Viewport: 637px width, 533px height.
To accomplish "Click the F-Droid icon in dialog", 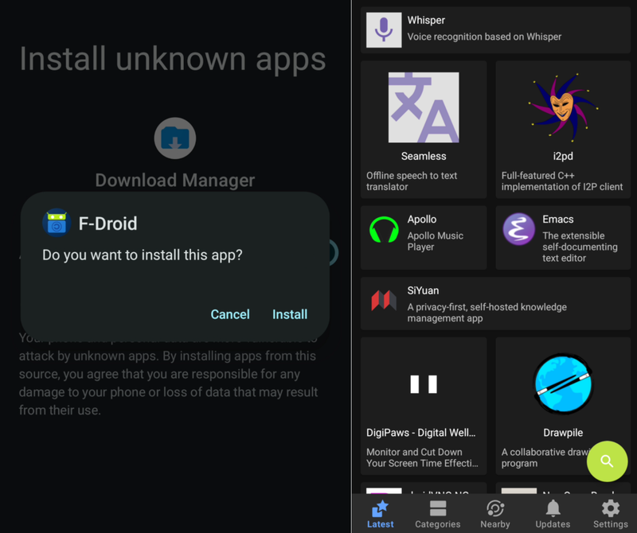I will [57, 224].
